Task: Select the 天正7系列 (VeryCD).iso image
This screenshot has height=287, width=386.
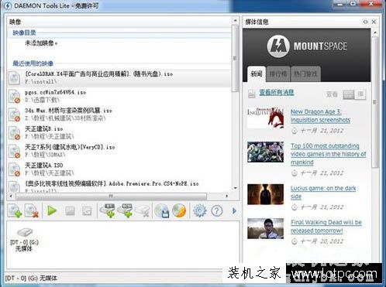Action: coord(119,151)
